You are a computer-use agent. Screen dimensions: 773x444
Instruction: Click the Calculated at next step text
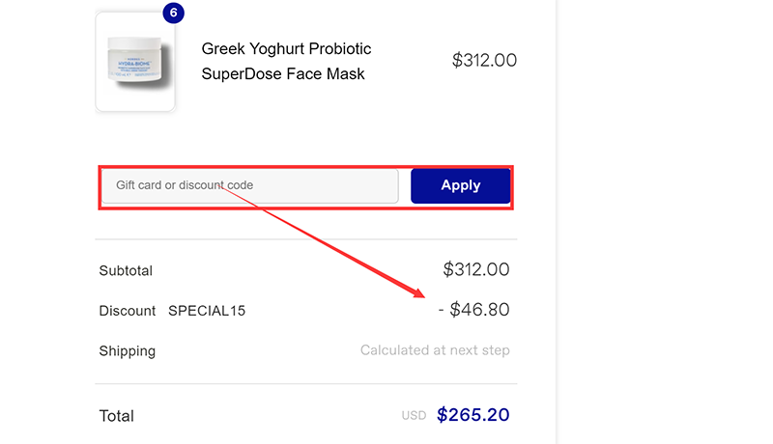[435, 350]
